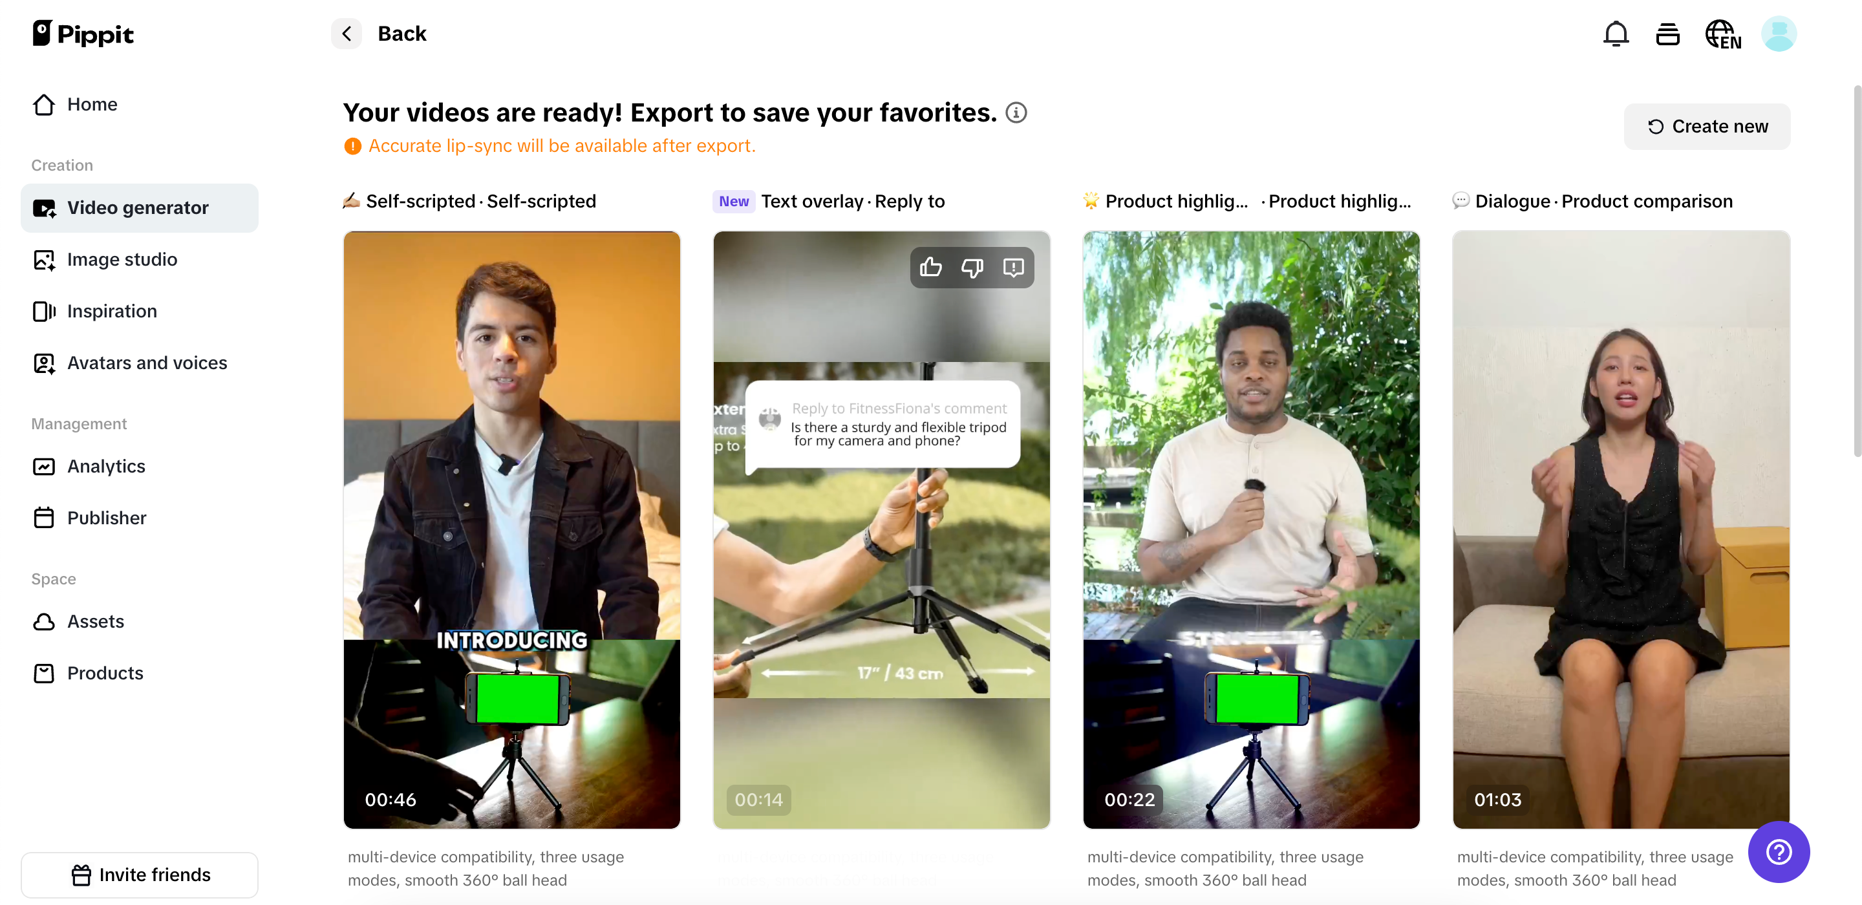Viewport: 1862px width, 905px height.
Task: Open Avatars and voices section
Action: pos(147,363)
